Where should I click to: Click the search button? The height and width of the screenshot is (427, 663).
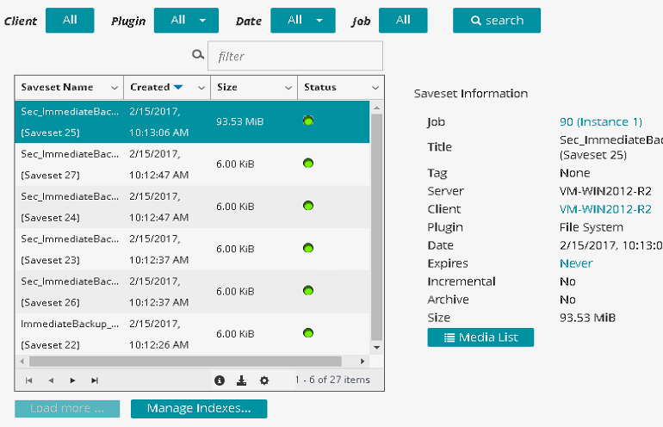pyautogui.click(x=497, y=21)
